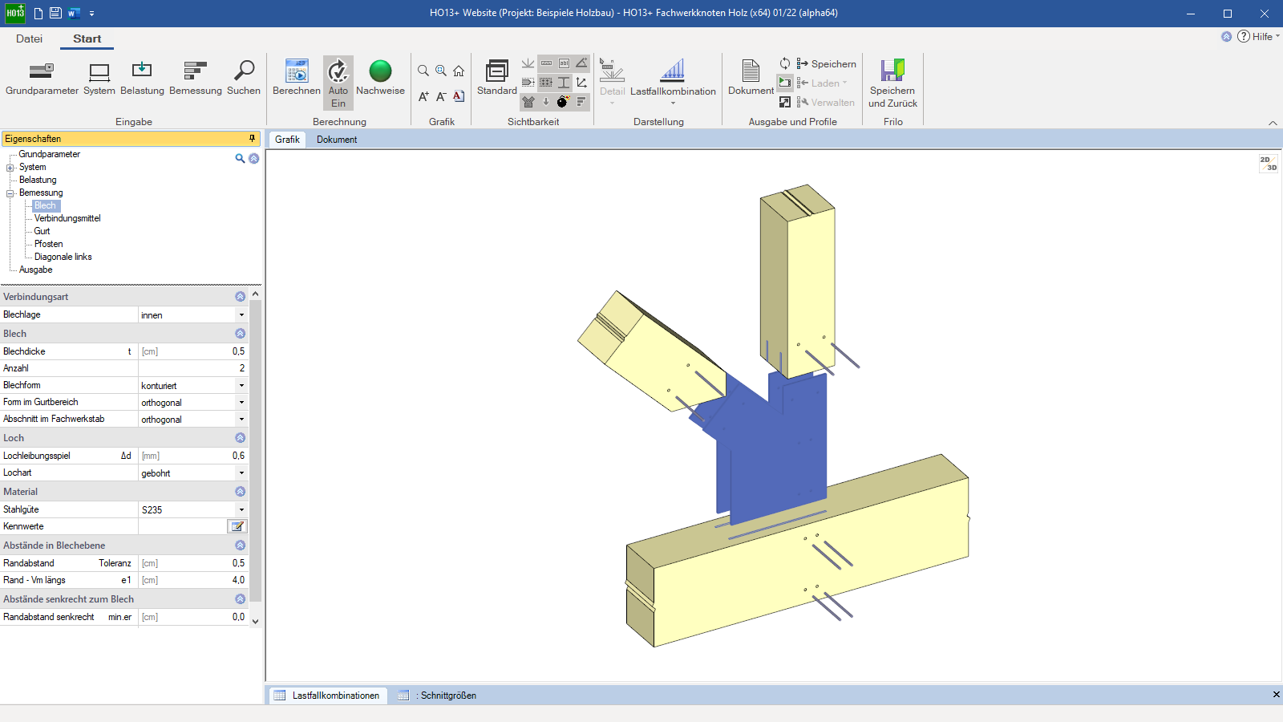The height and width of the screenshot is (722, 1283).
Task: Select the Start ribbon tab
Action: [x=87, y=39]
